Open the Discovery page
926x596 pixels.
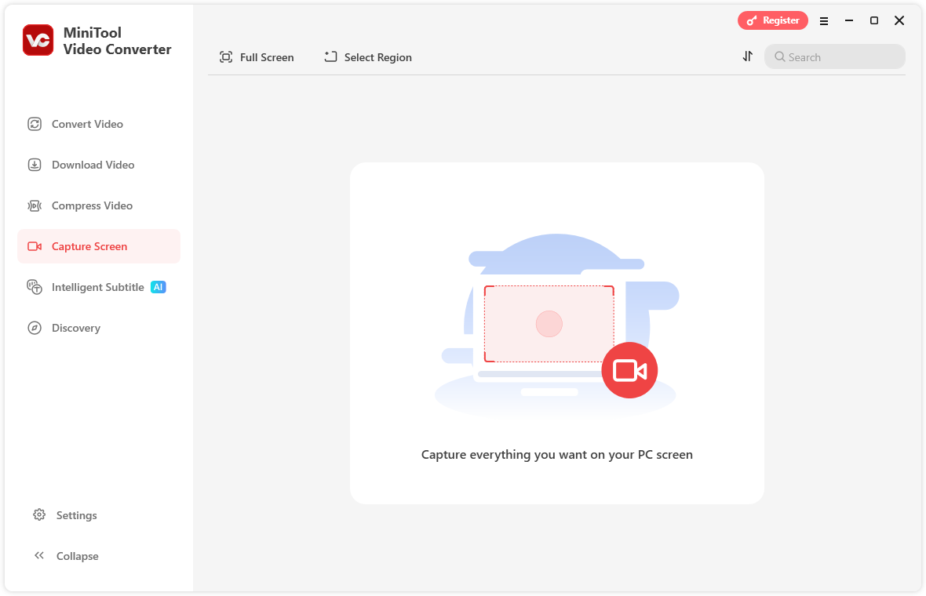pyautogui.click(x=99, y=328)
